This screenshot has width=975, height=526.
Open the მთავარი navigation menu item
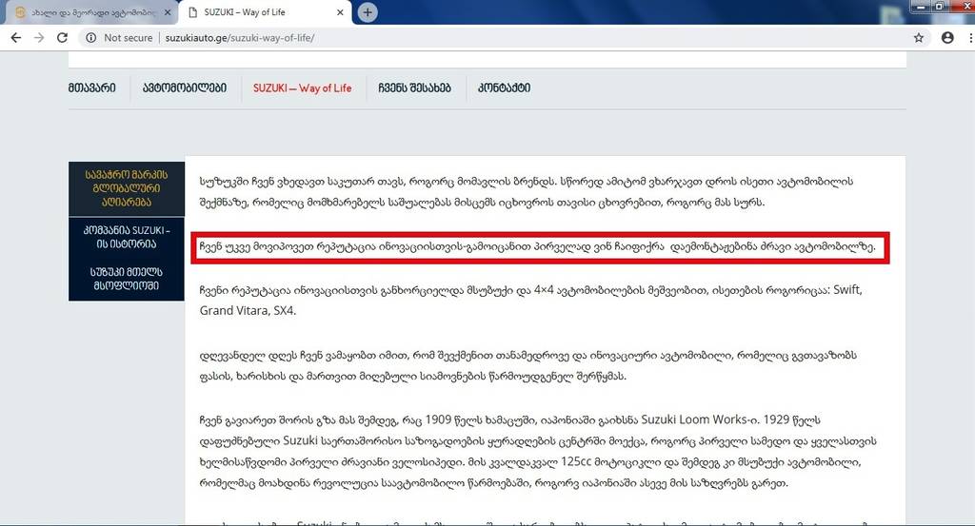(92, 88)
